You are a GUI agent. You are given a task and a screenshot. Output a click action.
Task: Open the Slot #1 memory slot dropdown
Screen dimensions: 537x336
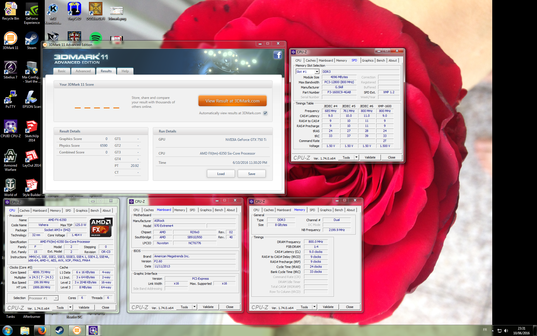click(317, 72)
